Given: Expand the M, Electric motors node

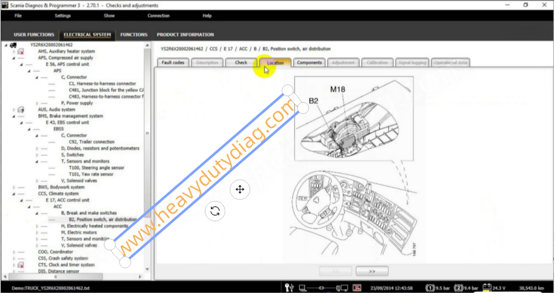Looking at the screenshot, I should tap(37, 232).
